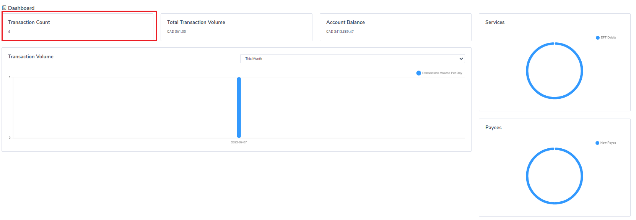The width and height of the screenshot is (636, 220).
Task: Click the Payees donut chart ring
Action: pos(527,176)
